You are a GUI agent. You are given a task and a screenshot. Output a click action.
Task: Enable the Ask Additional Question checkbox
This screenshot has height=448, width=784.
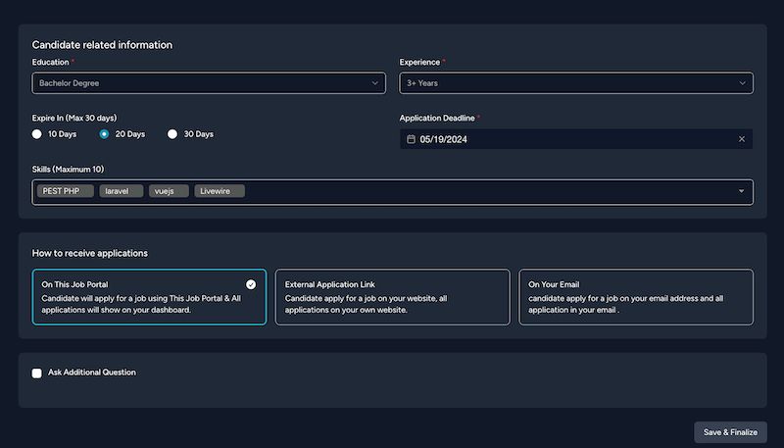pyautogui.click(x=37, y=373)
